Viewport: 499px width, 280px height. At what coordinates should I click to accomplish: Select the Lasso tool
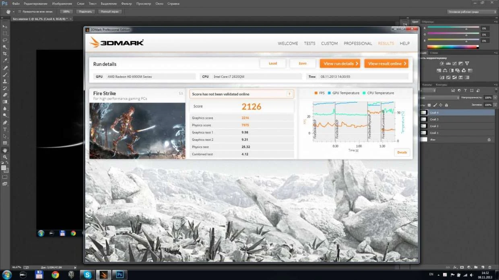[x=5, y=40]
